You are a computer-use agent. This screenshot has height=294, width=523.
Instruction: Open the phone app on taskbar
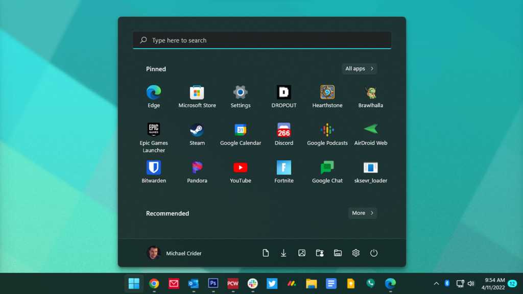point(370,283)
